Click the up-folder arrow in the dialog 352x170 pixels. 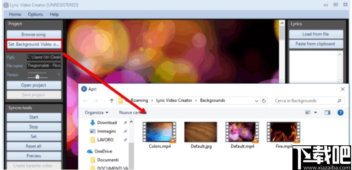pyautogui.click(x=112, y=101)
